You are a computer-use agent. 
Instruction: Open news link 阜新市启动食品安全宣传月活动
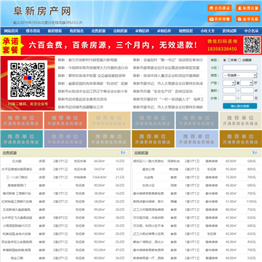pos(82,99)
